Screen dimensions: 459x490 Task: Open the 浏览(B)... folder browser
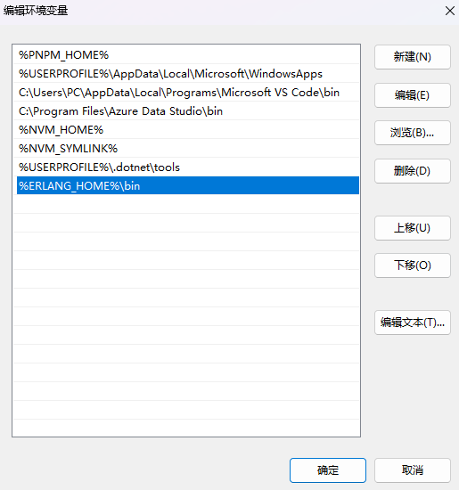[413, 133]
